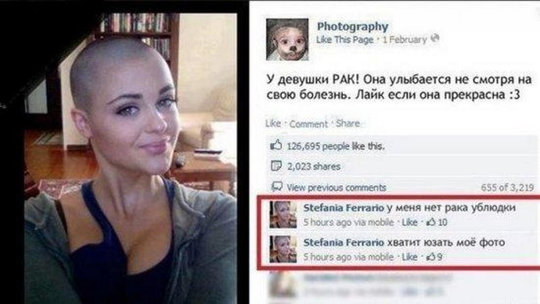Like the second Stefania Ferrario comment
540x304 pixels.
pyautogui.click(x=410, y=257)
